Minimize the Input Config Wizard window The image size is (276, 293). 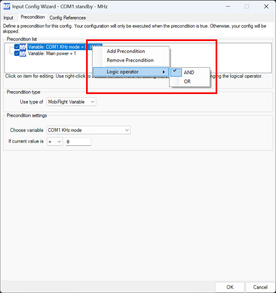point(228,7)
